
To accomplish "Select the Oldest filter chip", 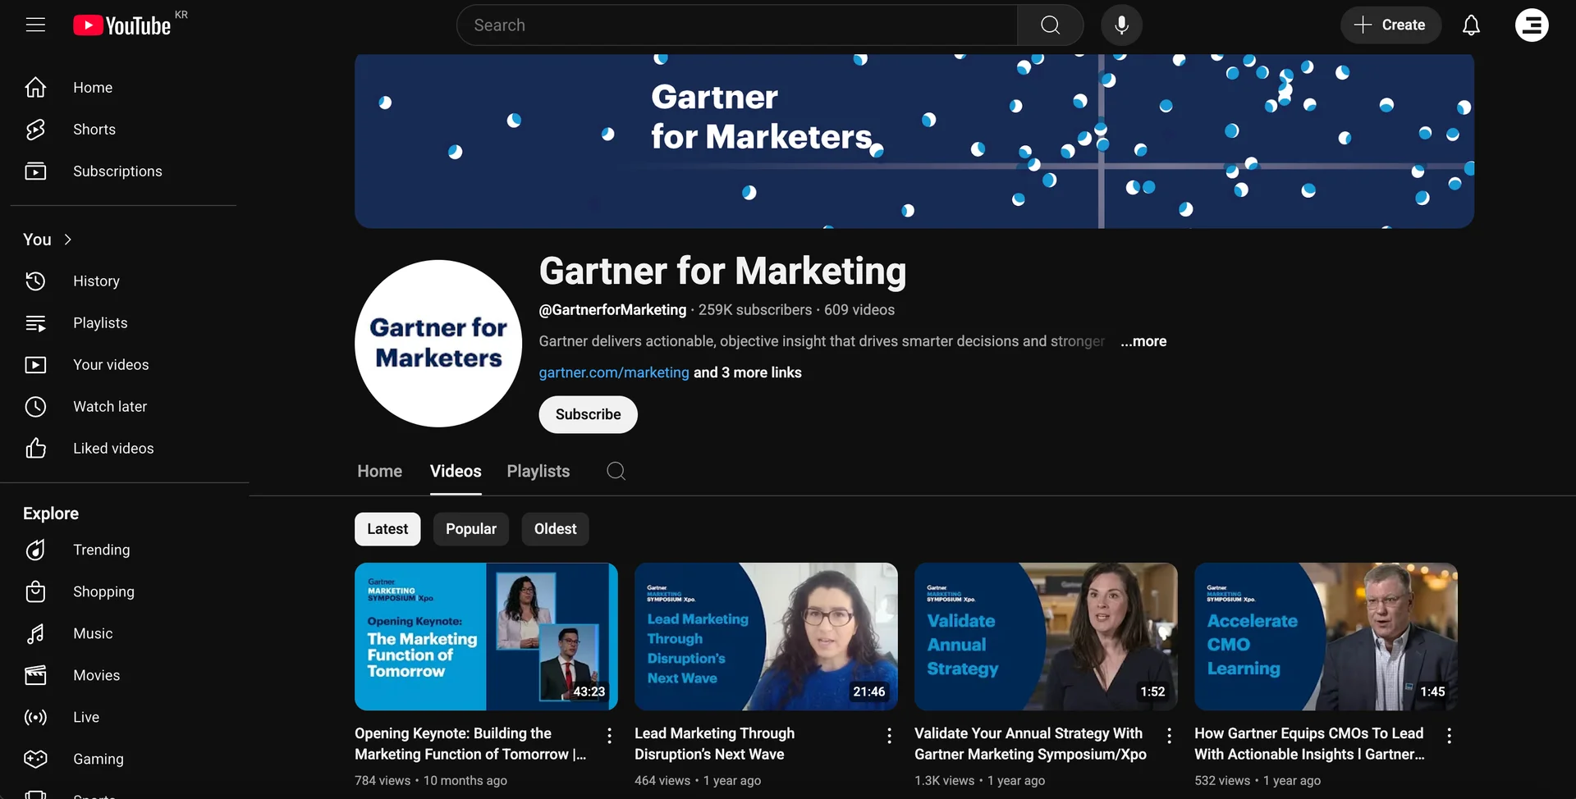I will point(555,528).
